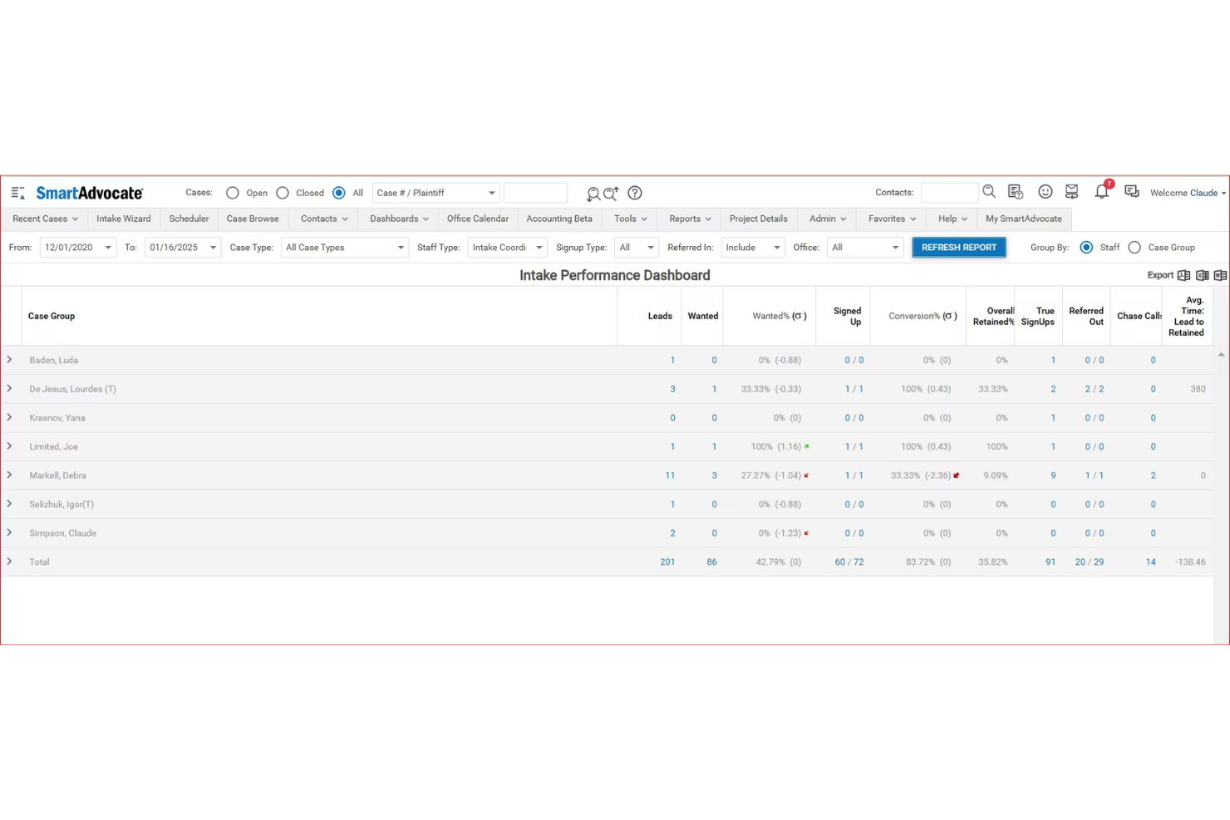Open the chat messages icon
This screenshot has width=1230, height=820.
point(1132,192)
